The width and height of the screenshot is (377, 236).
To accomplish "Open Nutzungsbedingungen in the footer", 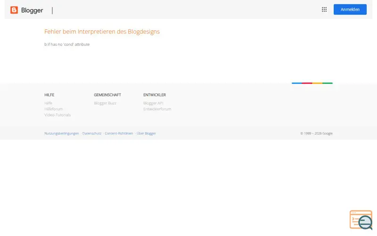I will 62,134.
